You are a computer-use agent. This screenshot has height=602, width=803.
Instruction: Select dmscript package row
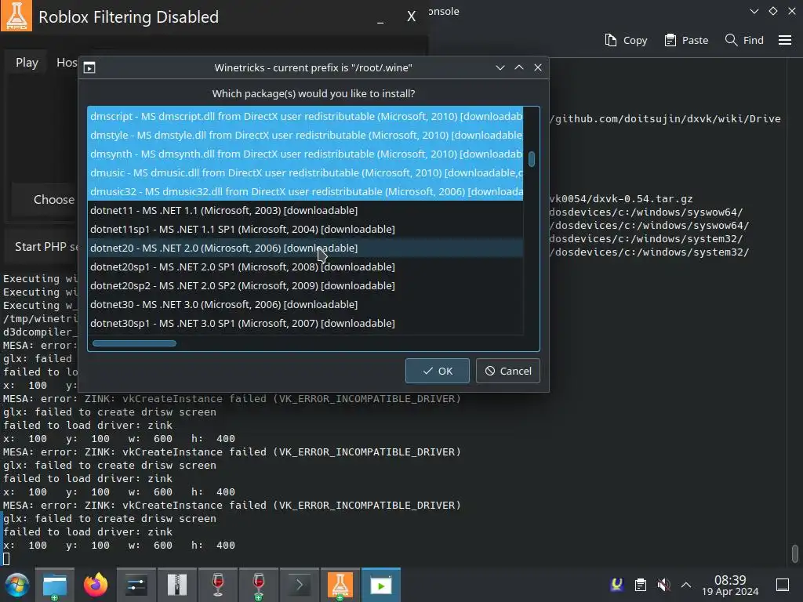tap(306, 116)
